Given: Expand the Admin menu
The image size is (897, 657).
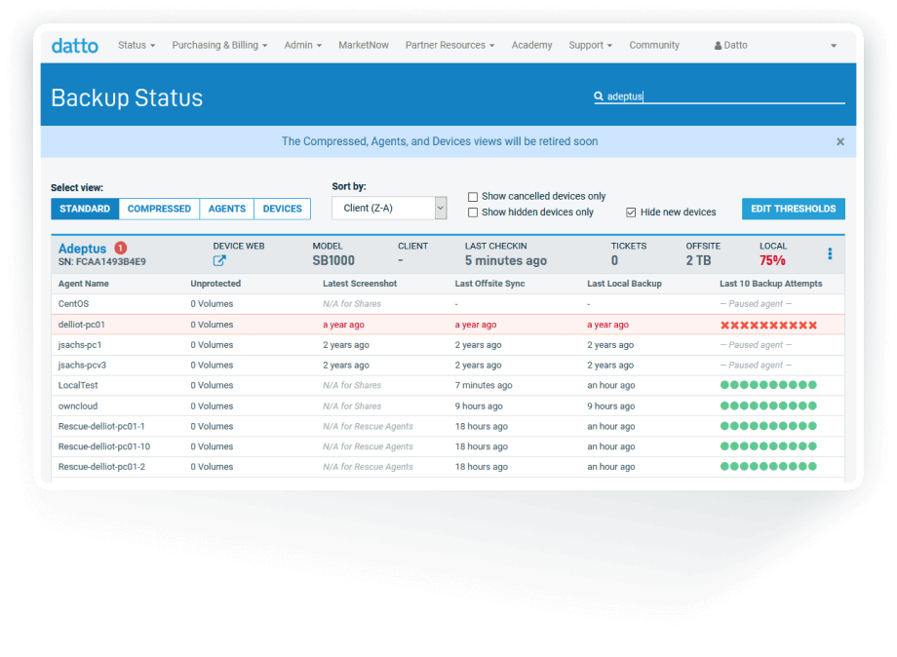Looking at the screenshot, I should coord(302,45).
